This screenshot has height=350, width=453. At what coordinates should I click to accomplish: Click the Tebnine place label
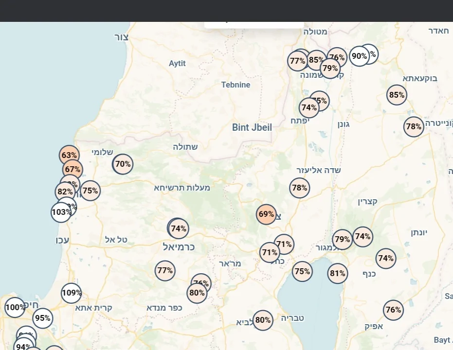[236, 85]
